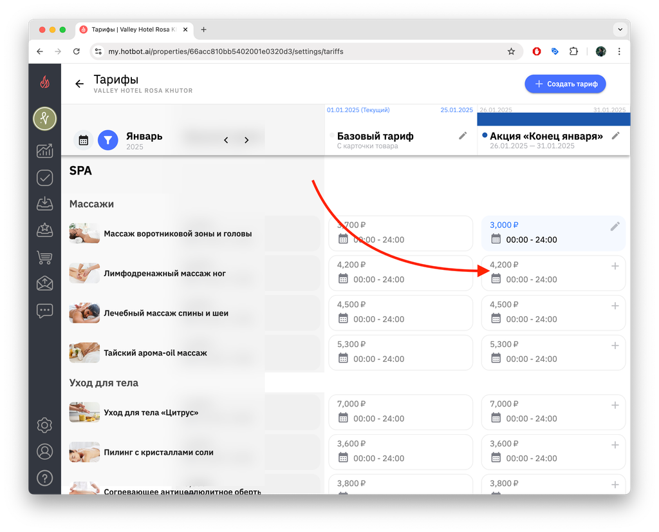Close the Тарифы browser tab
659x532 pixels.
coord(185,30)
